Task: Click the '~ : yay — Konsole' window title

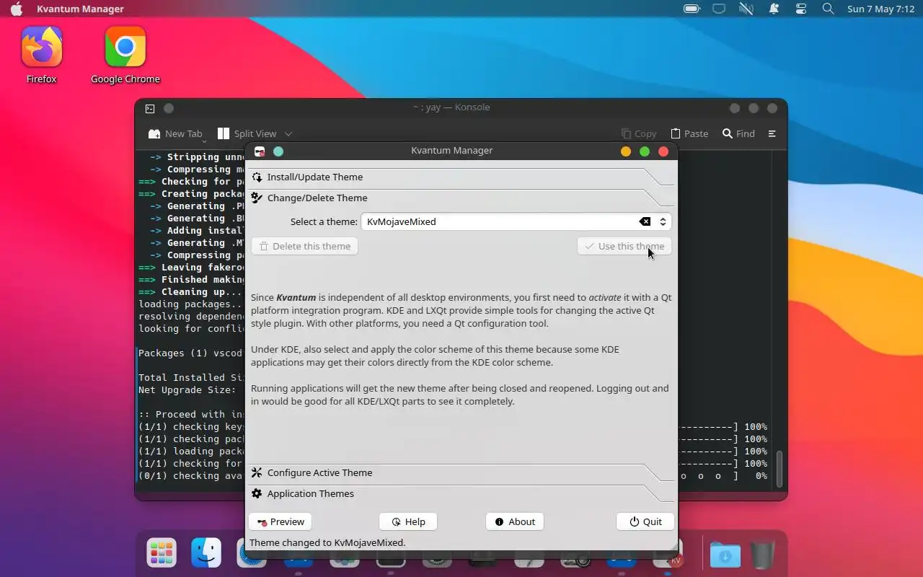Action: (451, 107)
